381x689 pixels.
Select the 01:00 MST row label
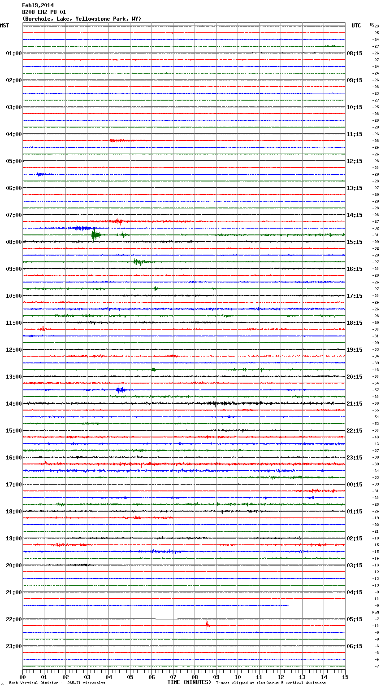(x=14, y=53)
